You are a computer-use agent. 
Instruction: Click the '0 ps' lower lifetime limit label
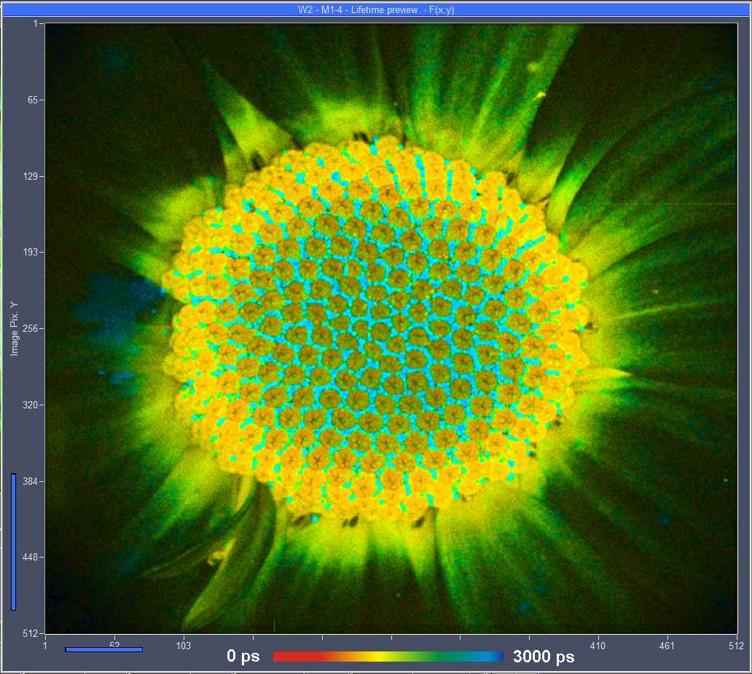243,657
